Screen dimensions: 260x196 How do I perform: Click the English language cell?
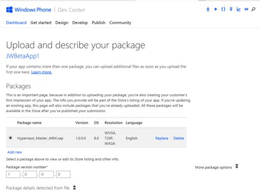click(x=131, y=138)
